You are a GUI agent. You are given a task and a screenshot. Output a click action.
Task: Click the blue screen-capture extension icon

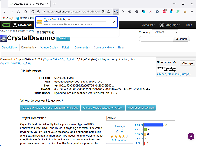coord(143,12)
